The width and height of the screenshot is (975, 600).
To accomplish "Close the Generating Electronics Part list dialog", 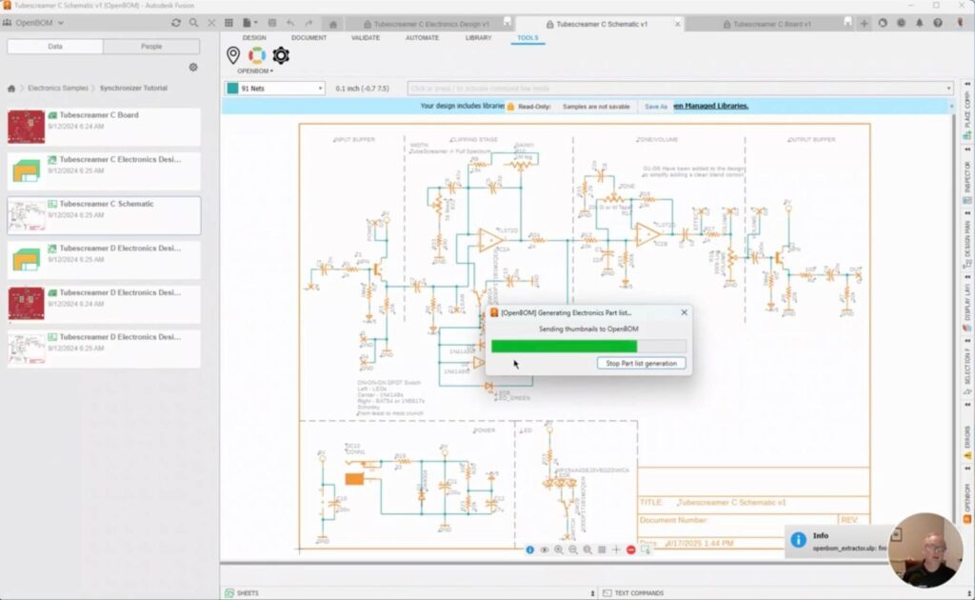I will pyautogui.click(x=684, y=312).
